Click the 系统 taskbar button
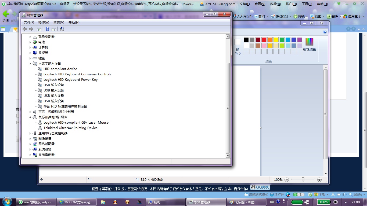The image size is (367, 206). click(165, 202)
